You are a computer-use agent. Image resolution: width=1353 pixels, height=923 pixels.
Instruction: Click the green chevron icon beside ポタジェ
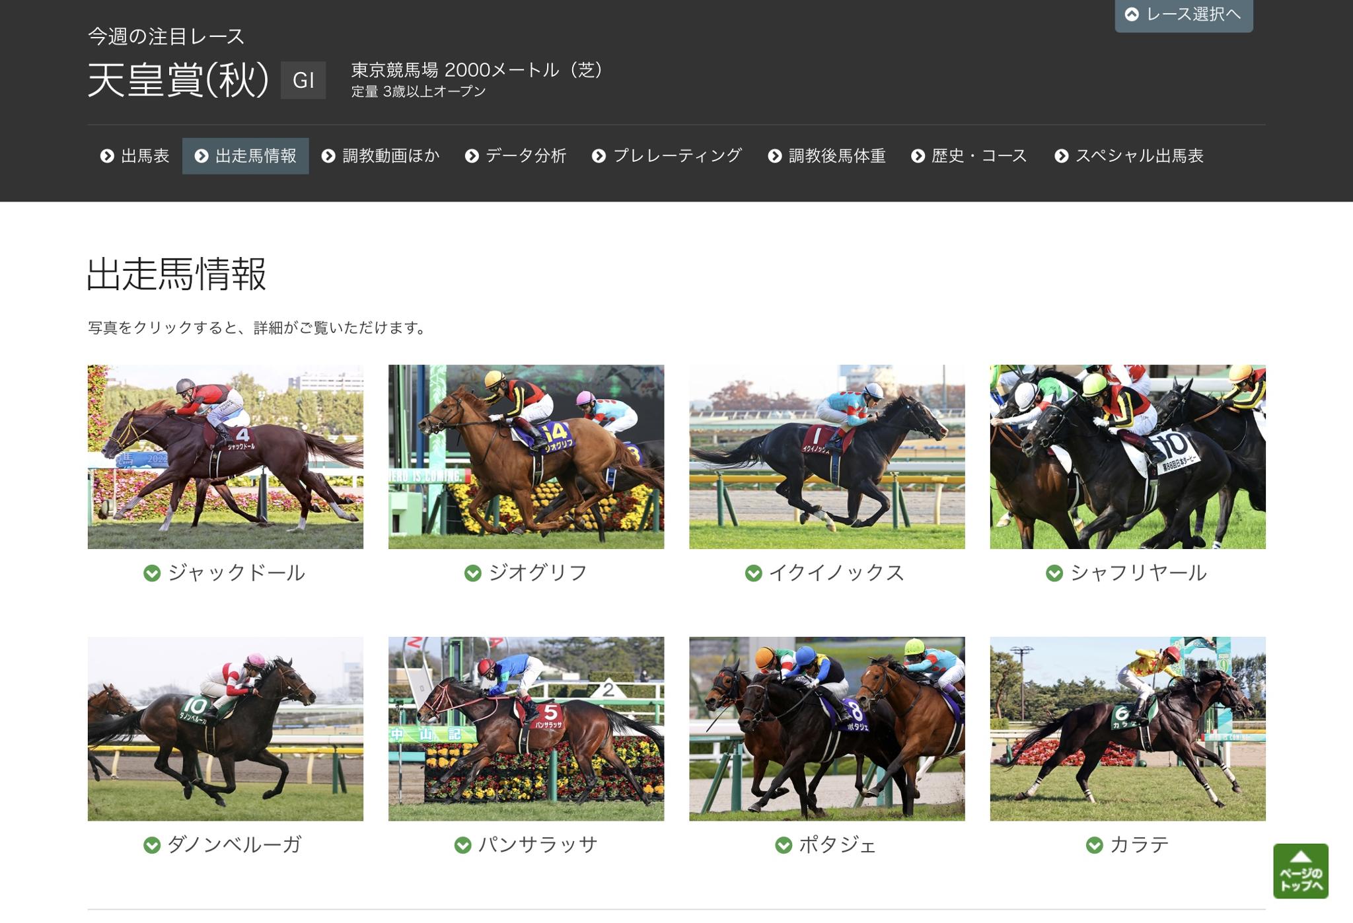click(784, 845)
